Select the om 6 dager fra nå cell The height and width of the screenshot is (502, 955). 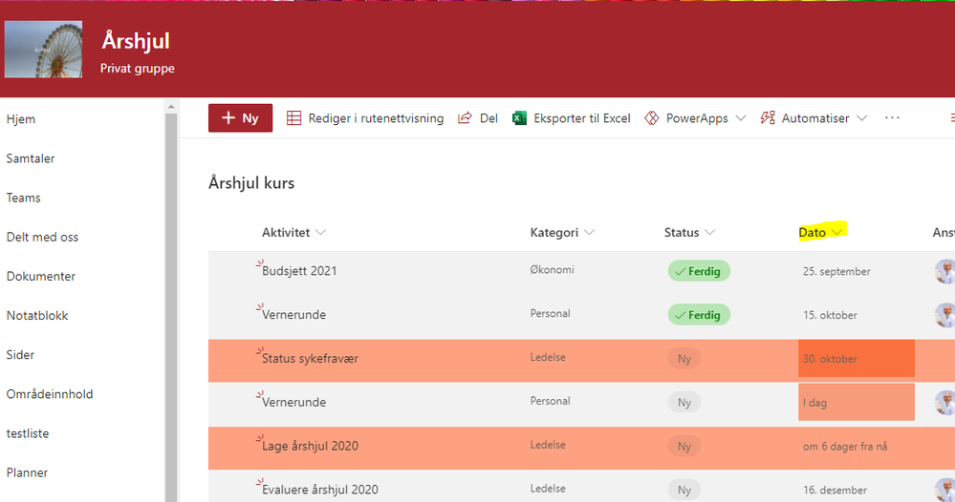tap(845, 447)
